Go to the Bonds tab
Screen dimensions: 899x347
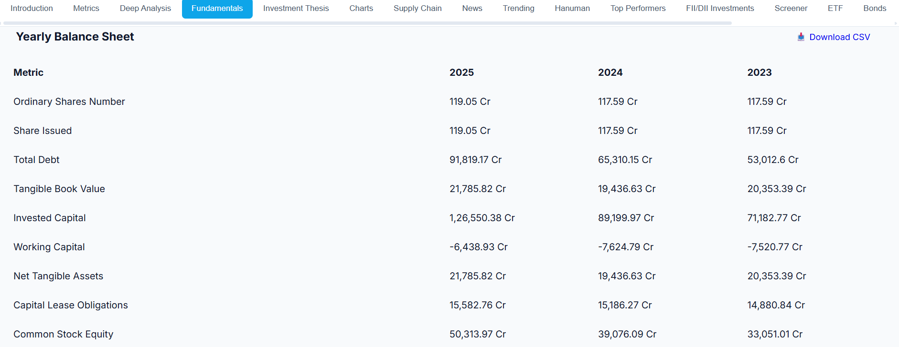(x=875, y=9)
